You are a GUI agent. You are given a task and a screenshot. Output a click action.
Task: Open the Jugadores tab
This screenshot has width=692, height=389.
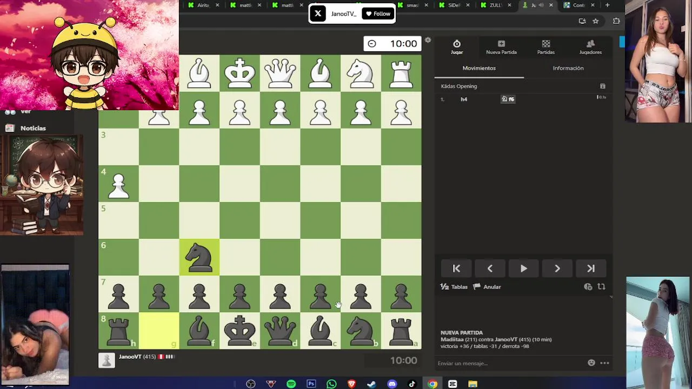tap(590, 47)
